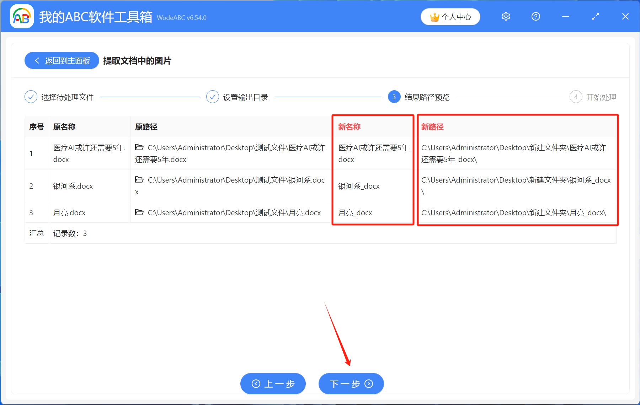Click the fullscreen expand arrow icon
Screen dimensions: 640x405
coord(595,16)
